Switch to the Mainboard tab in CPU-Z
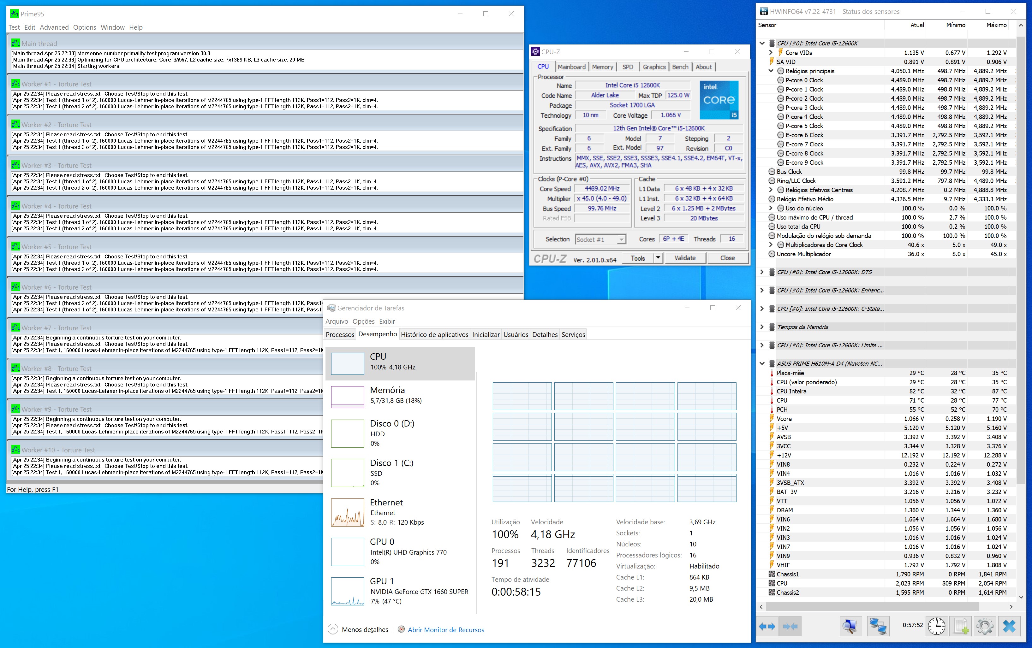1032x648 pixels. point(571,67)
